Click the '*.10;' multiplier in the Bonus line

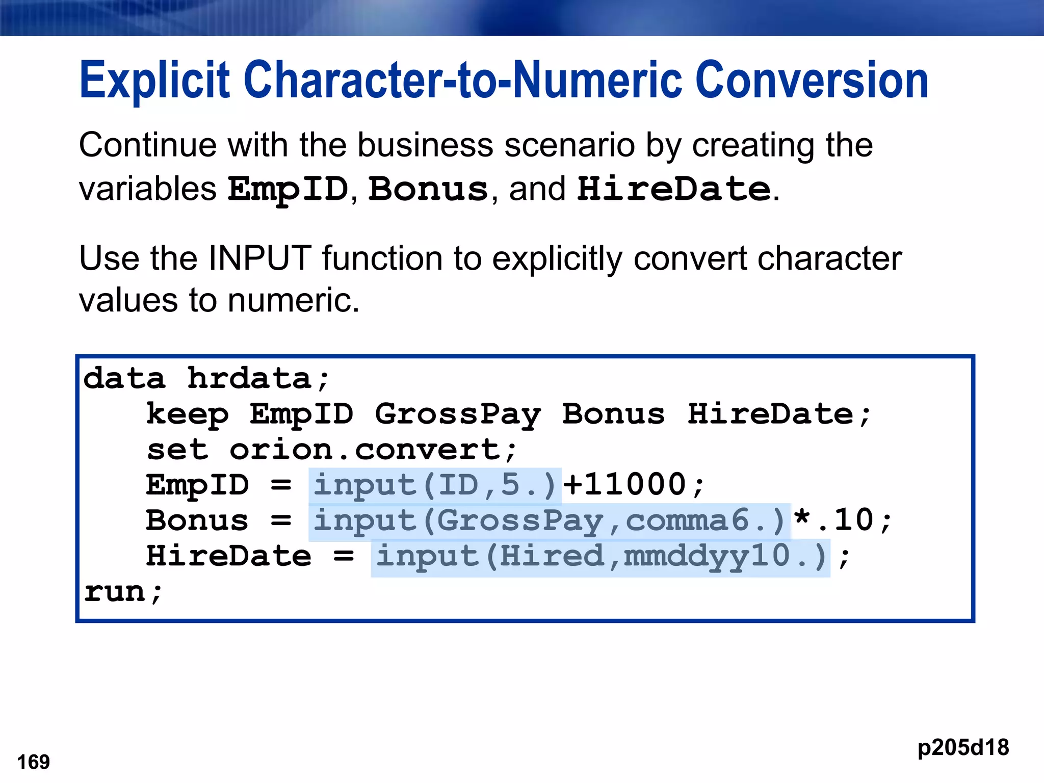[843, 520]
